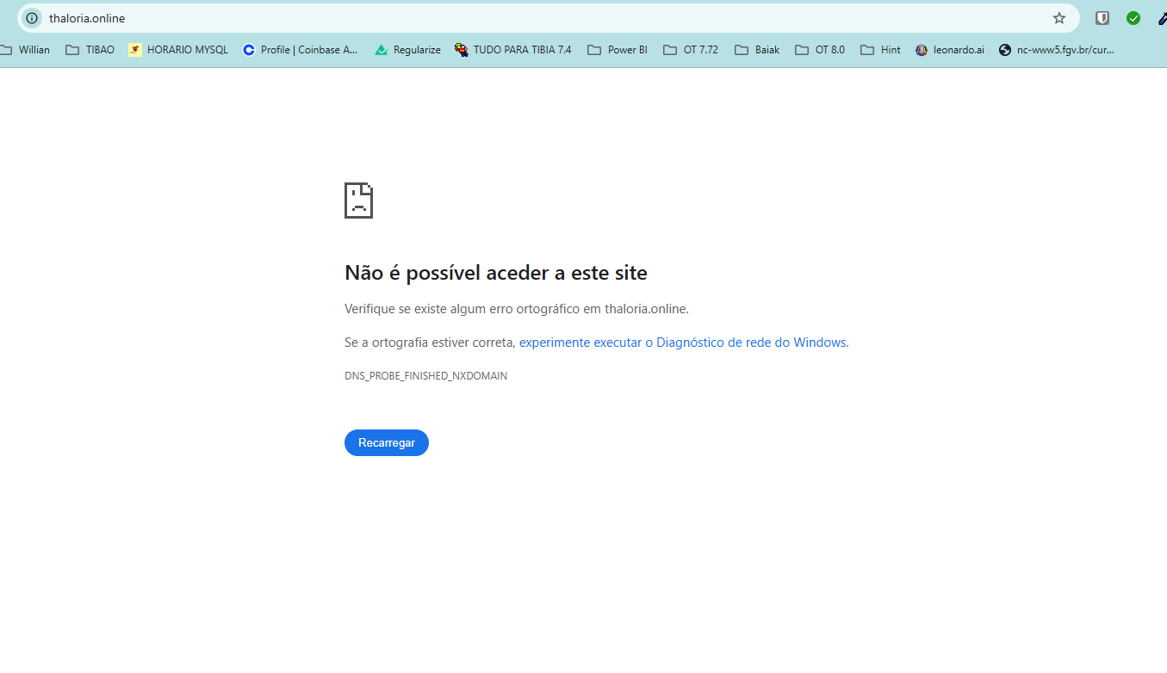
Task: Click the leonardo.ai bookmark icon
Action: [x=922, y=50]
